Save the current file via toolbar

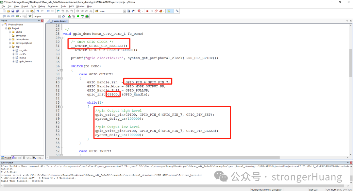(13, 11)
